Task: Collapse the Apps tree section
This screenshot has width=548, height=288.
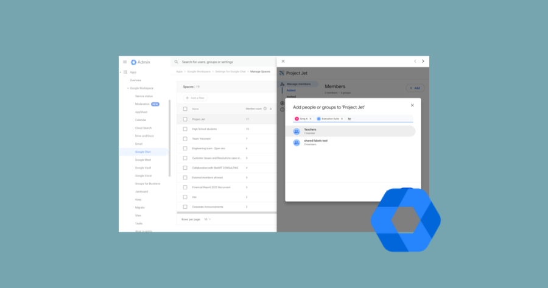Action: click(121, 72)
